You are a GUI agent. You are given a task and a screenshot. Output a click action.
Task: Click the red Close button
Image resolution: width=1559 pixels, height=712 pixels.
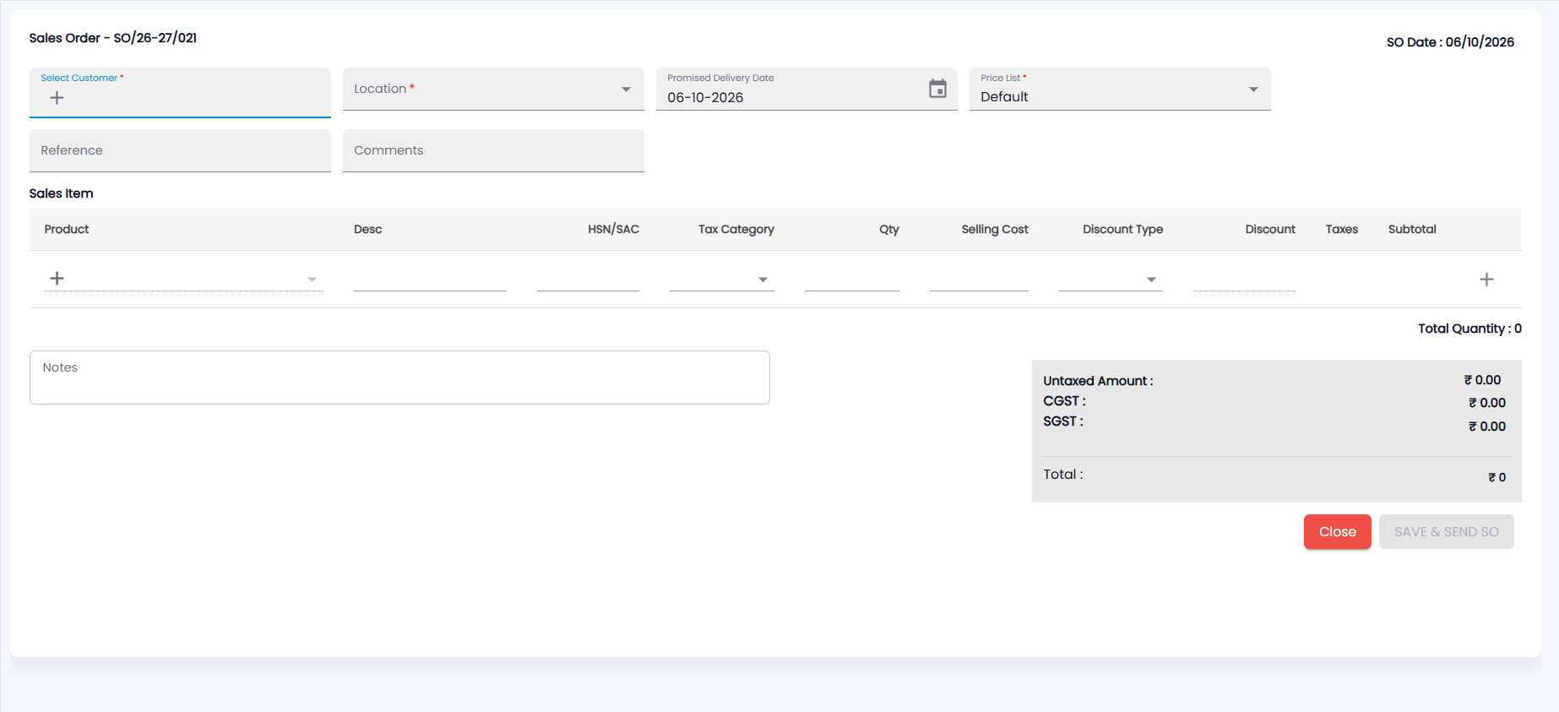(1337, 532)
